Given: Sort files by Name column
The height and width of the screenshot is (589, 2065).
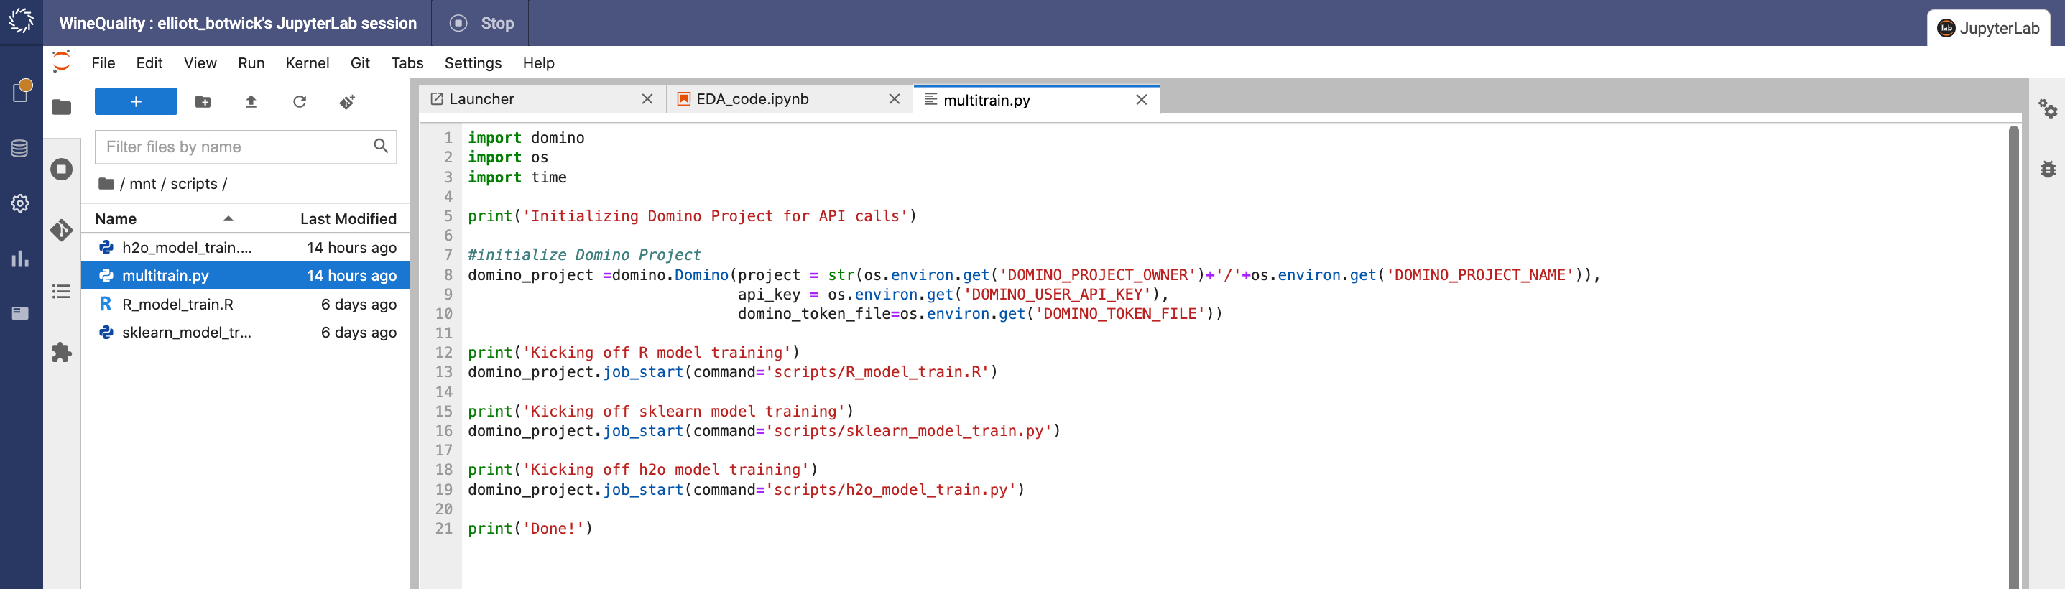Looking at the screenshot, I should point(167,219).
